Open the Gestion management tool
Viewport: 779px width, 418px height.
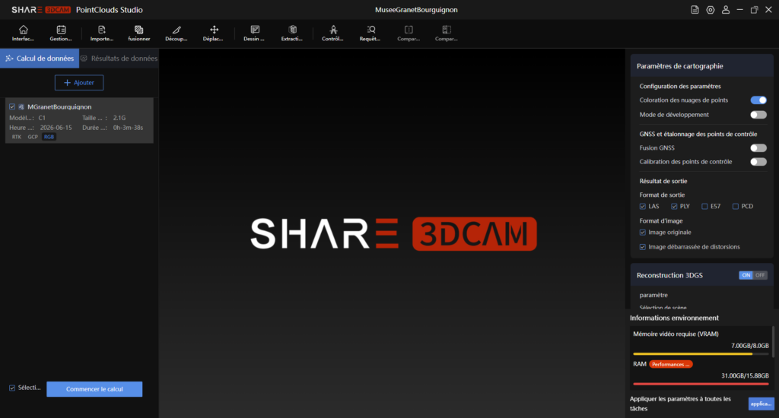[x=61, y=33]
